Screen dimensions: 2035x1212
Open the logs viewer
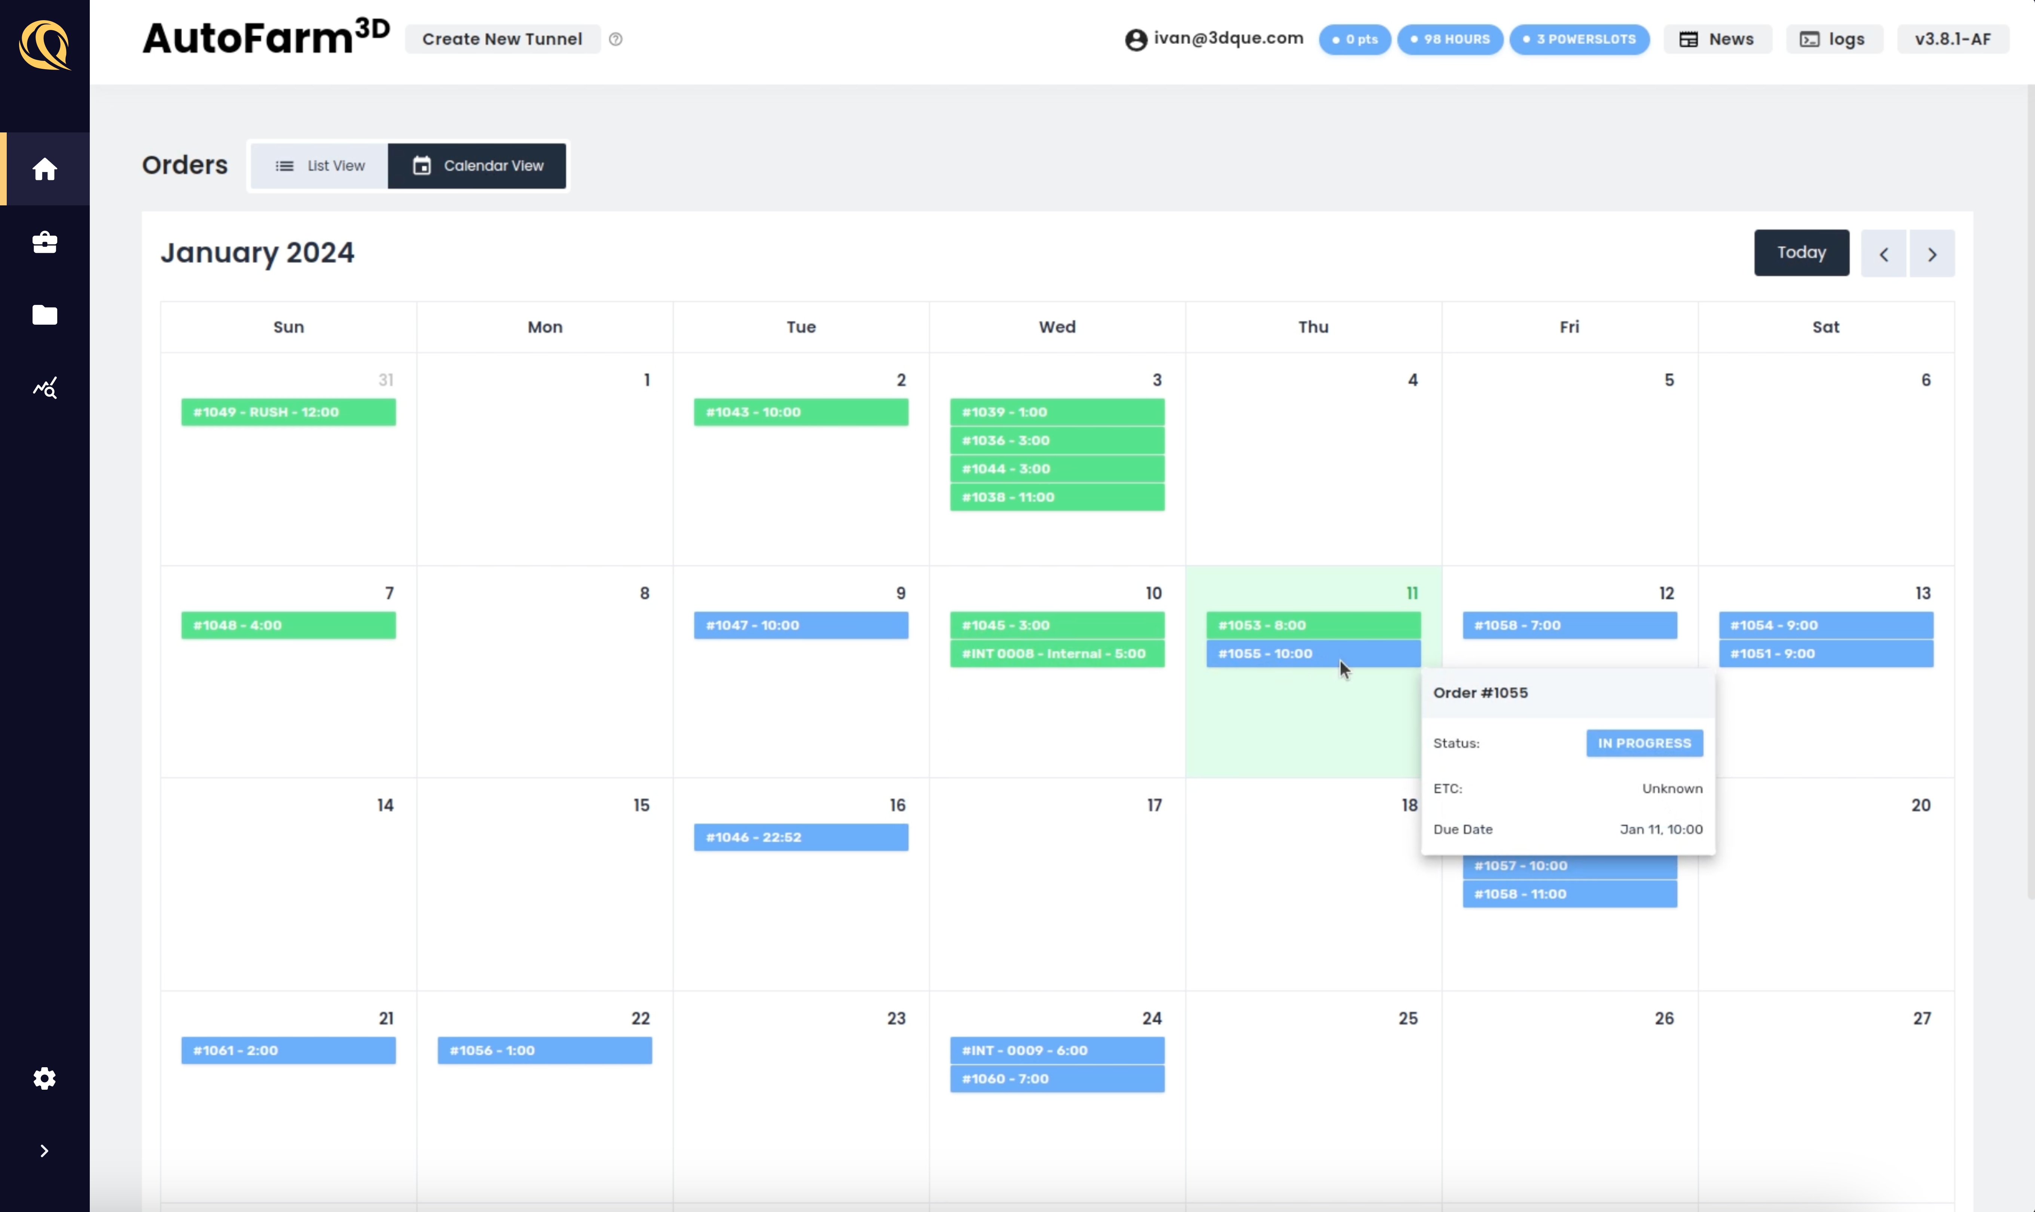(1833, 39)
